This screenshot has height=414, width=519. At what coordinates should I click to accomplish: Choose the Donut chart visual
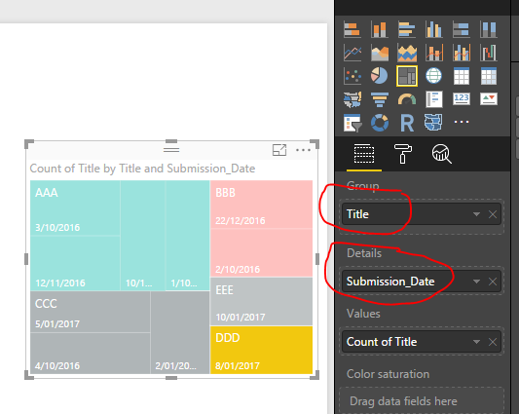click(x=380, y=123)
